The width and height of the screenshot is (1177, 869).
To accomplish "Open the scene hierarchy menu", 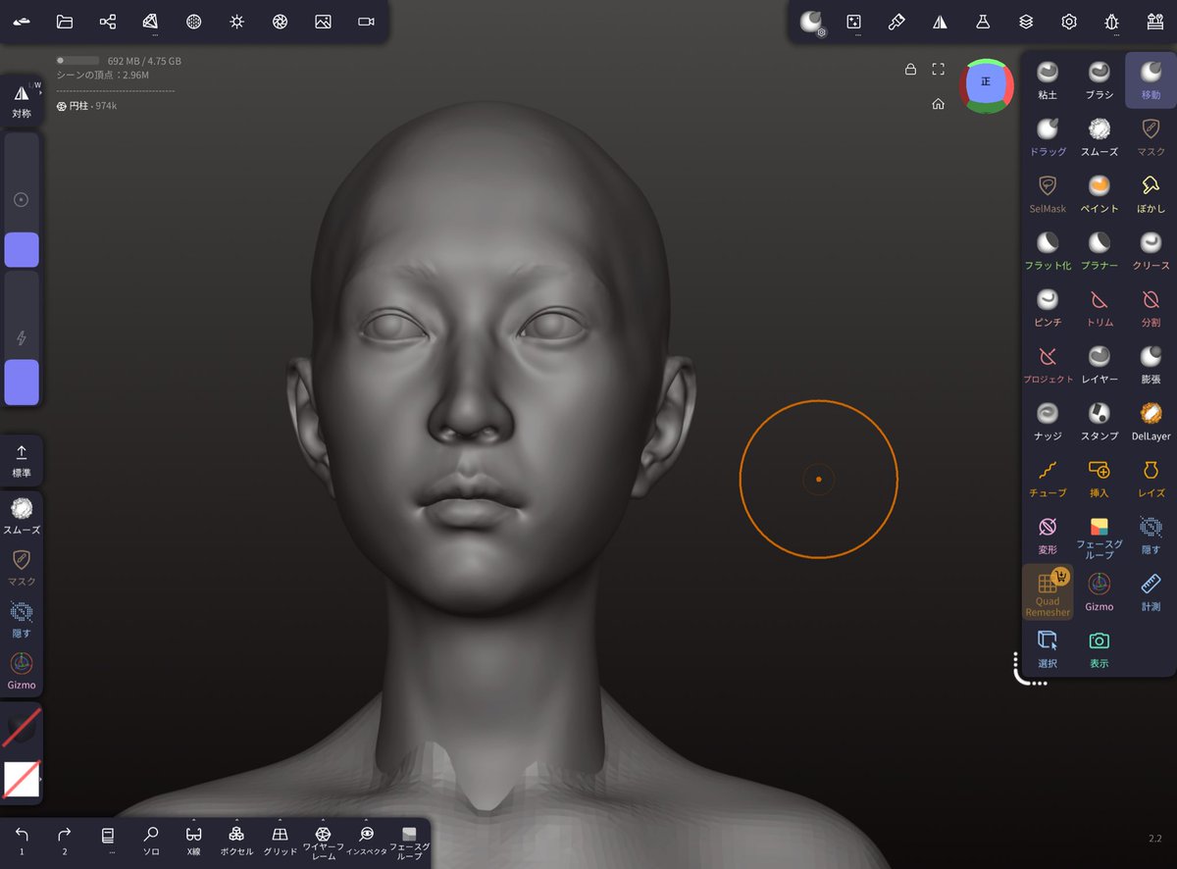I will pos(108,22).
